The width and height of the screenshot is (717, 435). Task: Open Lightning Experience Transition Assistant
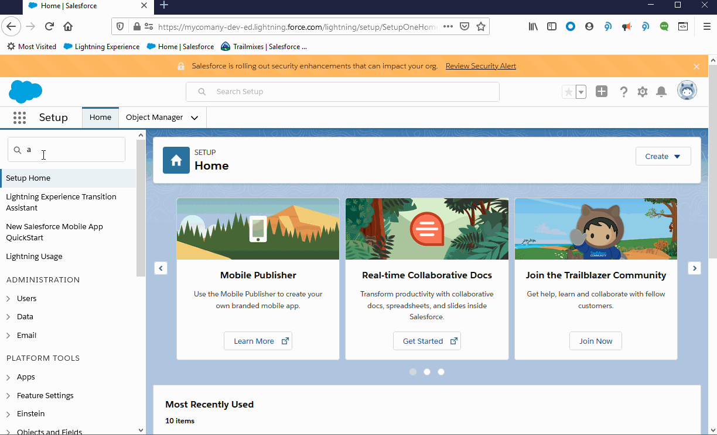point(61,202)
